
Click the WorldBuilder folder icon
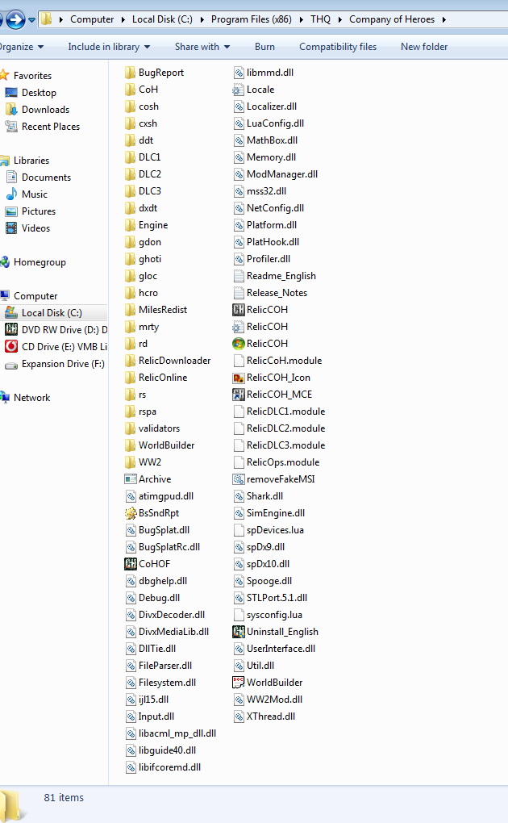coord(130,445)
